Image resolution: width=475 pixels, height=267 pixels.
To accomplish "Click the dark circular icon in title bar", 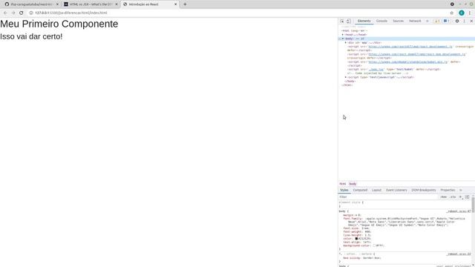I will [452, 4].
